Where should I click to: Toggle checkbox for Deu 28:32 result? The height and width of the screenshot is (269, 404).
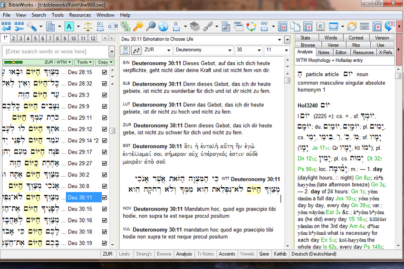click(105, 84)
